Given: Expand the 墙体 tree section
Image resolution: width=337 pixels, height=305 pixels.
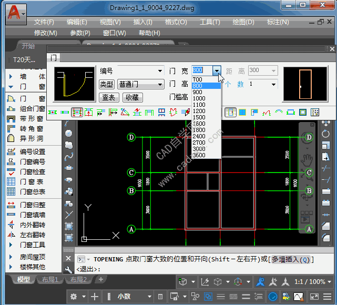Looking at the screenshot, I should (x=11, y=77).
